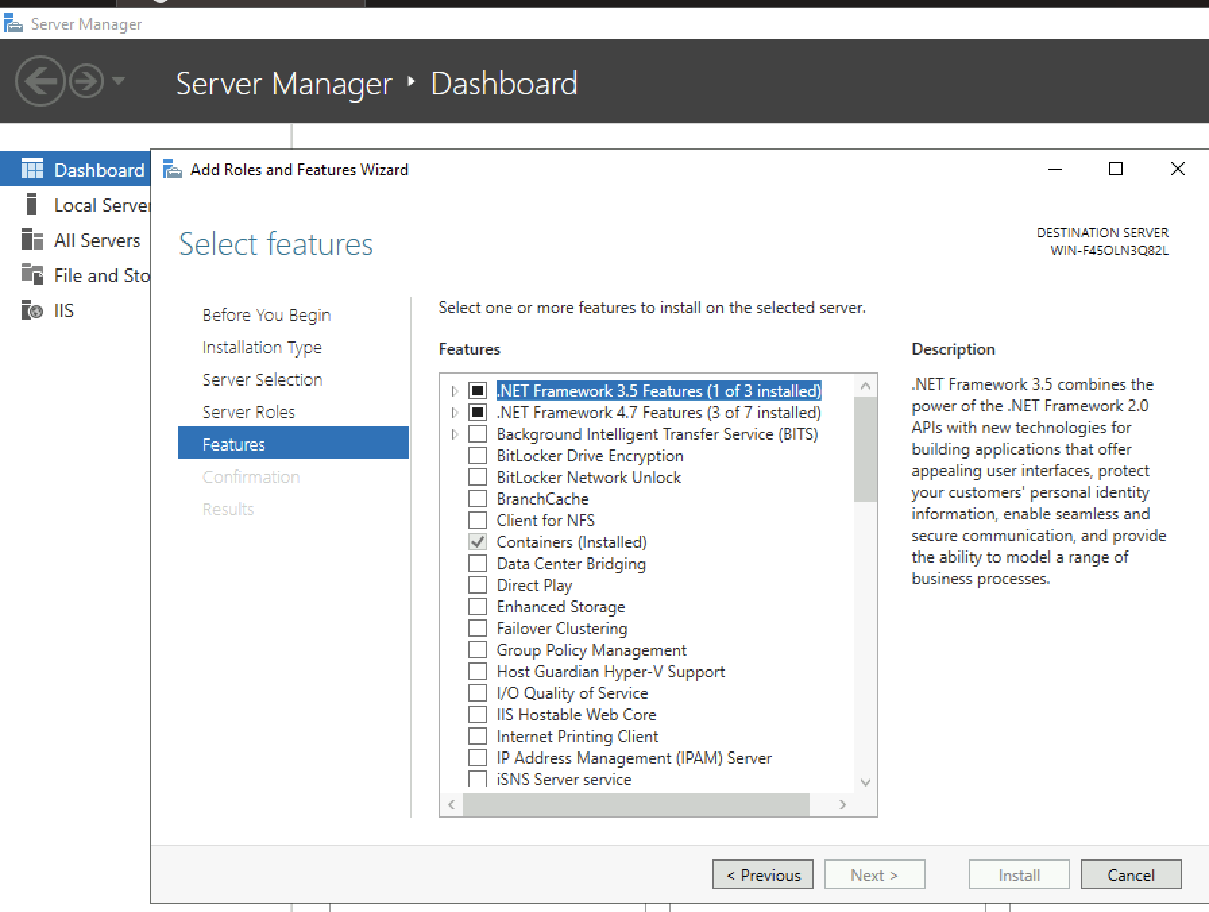Check BitLocker Drive Encryption
The height and width of the screenshot is (912, 1209).
pyautogui.click(x=478, y=455)
